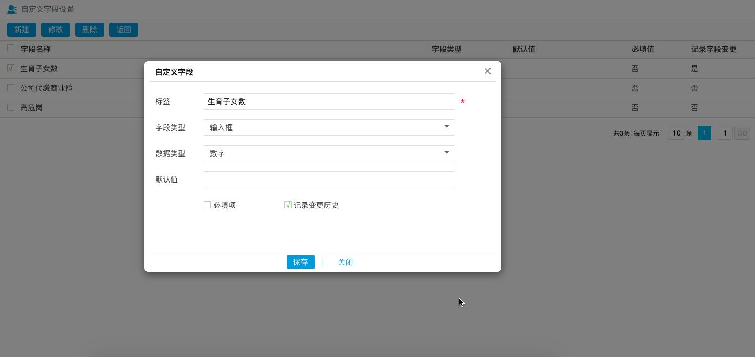Uncheck the 记录变更历史 checkbox
This screenshot has width=755, height=357.
pyautogui.click(x=288, y=205)
